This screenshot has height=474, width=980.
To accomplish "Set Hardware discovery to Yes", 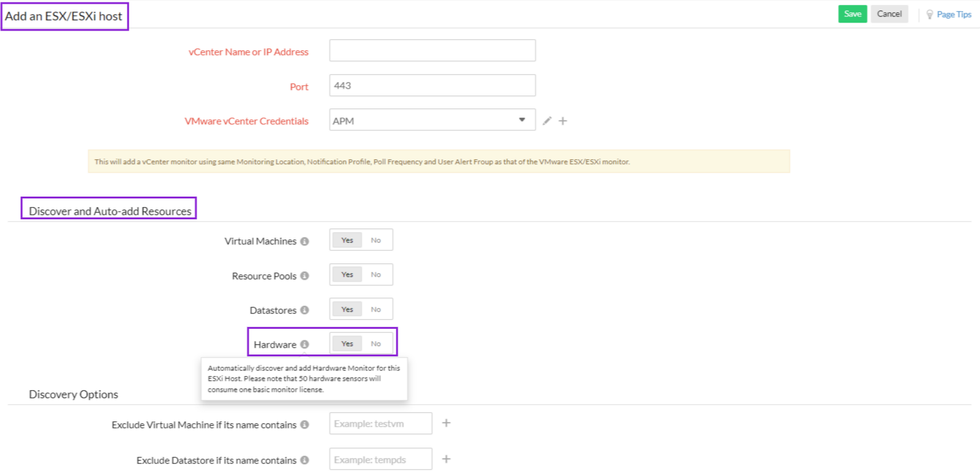I will (x=347, y=344).
